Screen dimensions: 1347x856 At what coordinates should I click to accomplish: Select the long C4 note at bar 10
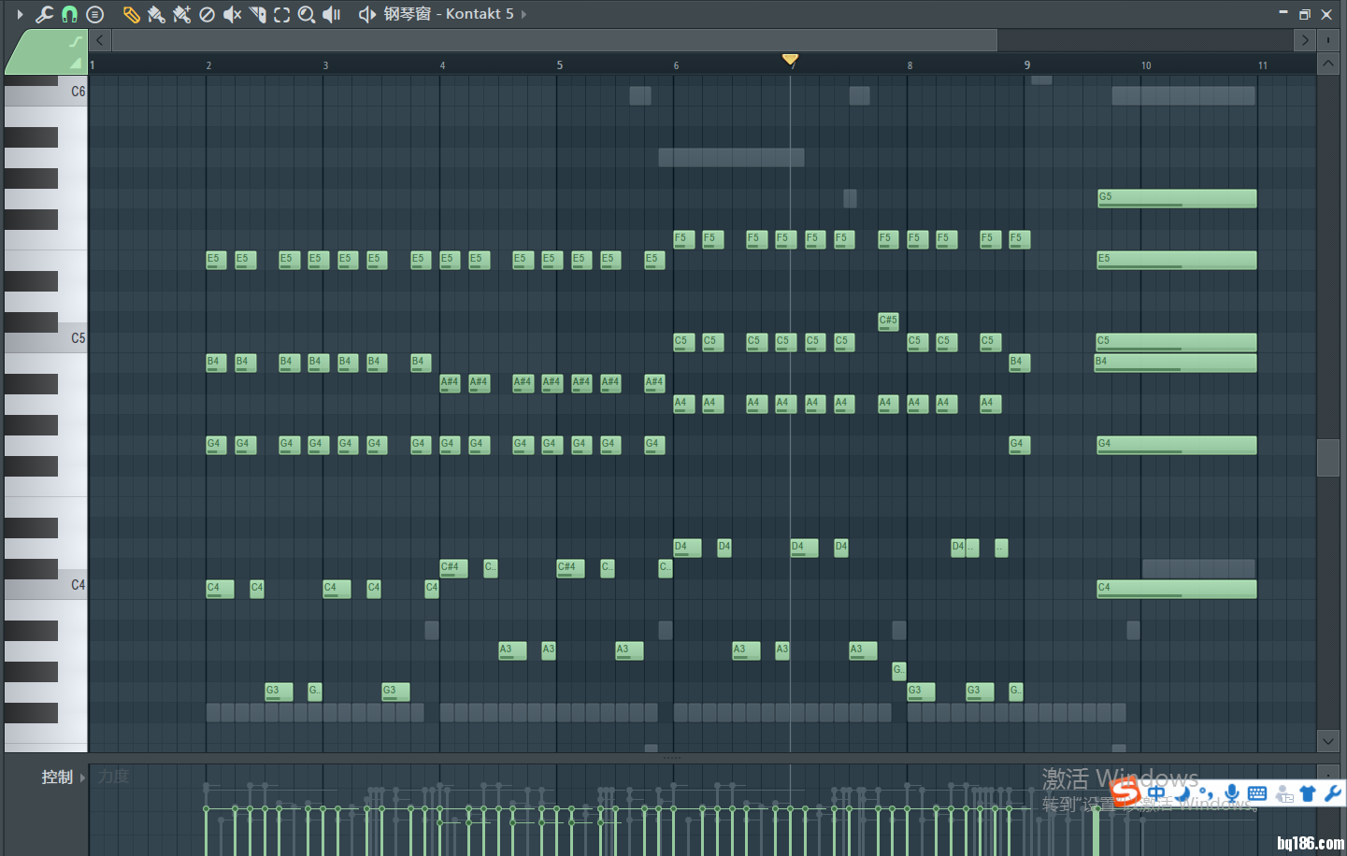point(1177,589)
